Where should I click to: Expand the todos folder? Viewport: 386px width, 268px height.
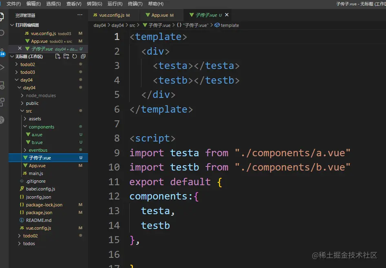click(x=19, y=244)
